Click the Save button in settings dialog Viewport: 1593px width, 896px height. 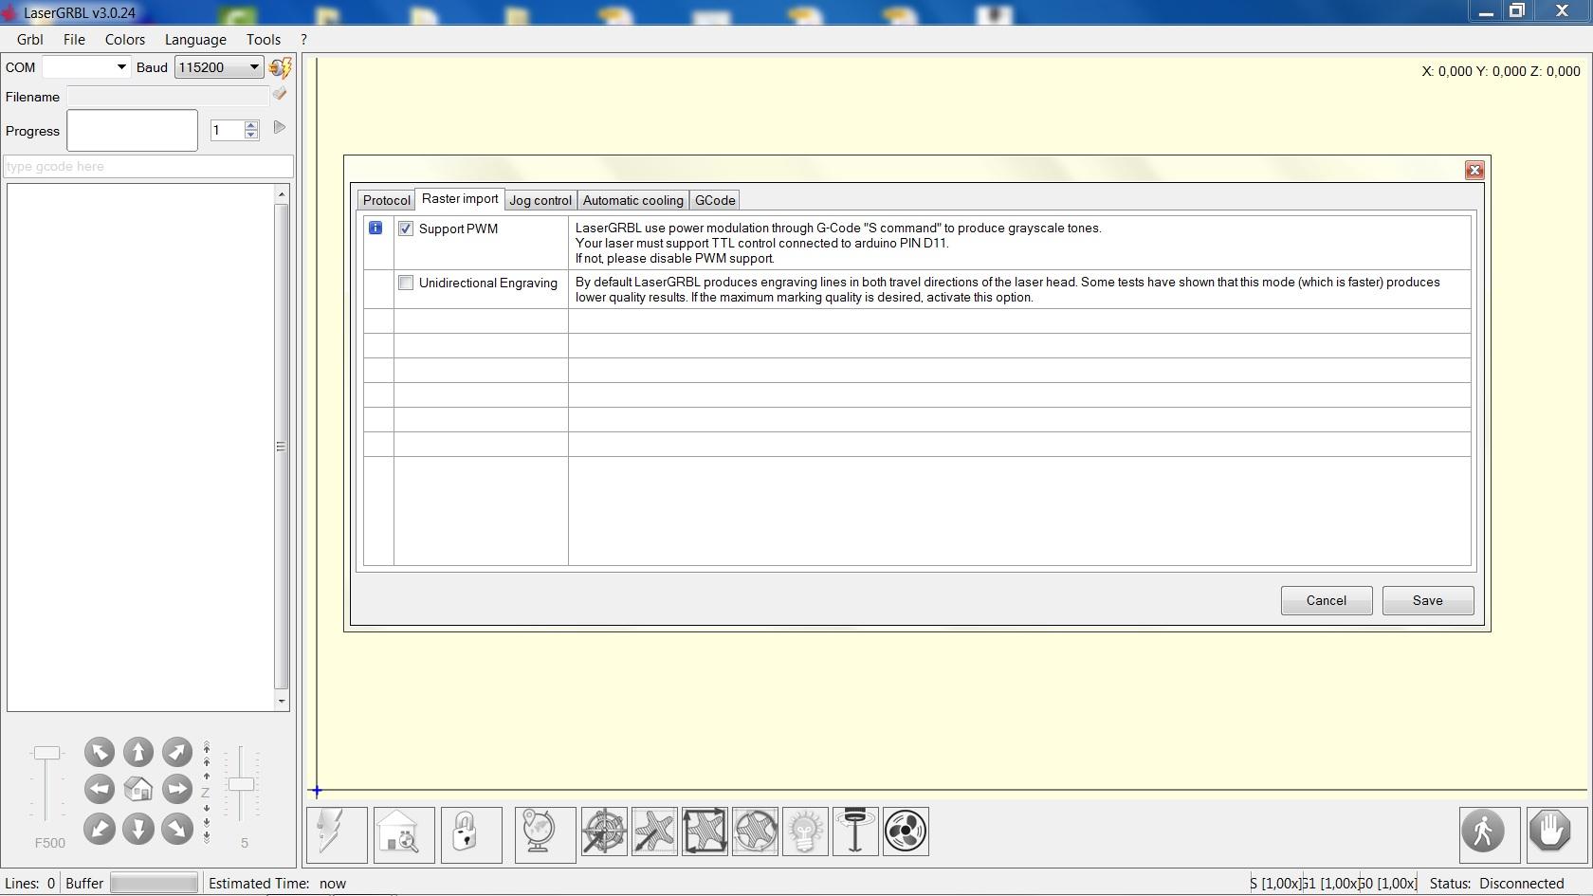[x=1428, y=600]
